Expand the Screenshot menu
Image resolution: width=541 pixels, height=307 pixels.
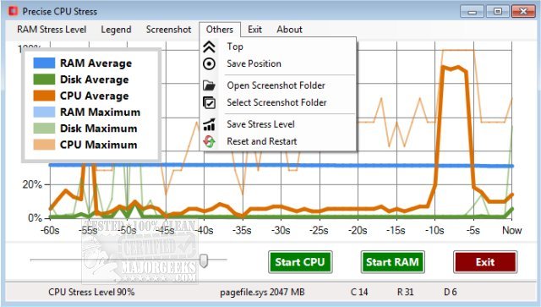[168, 30]
